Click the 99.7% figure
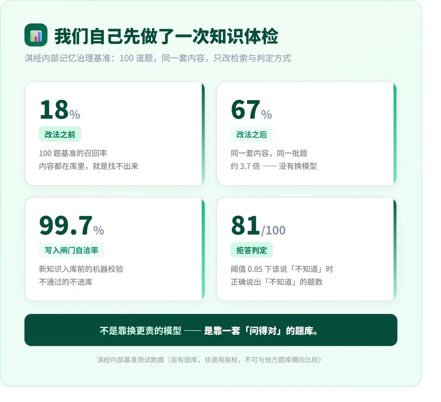The image size is (441, 402). (72, 225)
